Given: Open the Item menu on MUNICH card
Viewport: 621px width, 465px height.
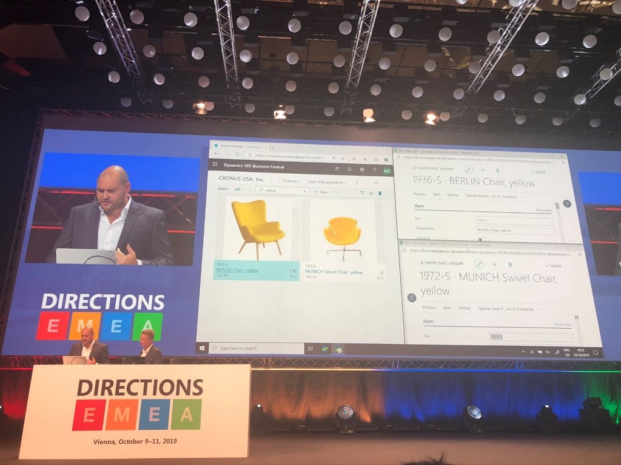Looking at the screenshot, I should coord(447,308).
